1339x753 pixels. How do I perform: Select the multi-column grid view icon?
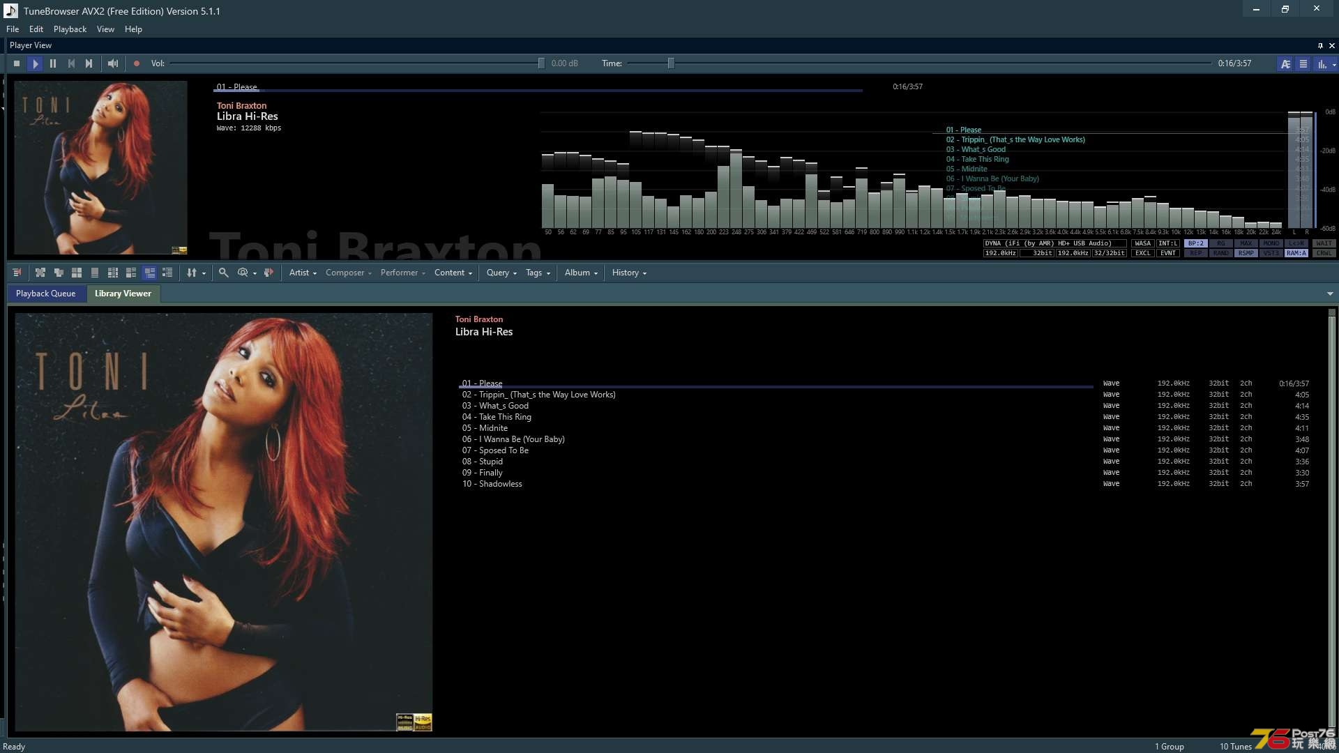coord(113,273)
